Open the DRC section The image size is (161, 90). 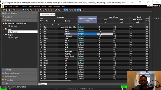click(x=20, y=83)
